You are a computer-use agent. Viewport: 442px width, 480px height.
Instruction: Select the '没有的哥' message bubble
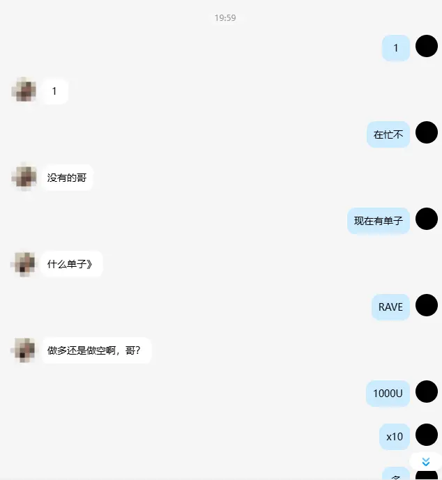click(x=67, y=178)
